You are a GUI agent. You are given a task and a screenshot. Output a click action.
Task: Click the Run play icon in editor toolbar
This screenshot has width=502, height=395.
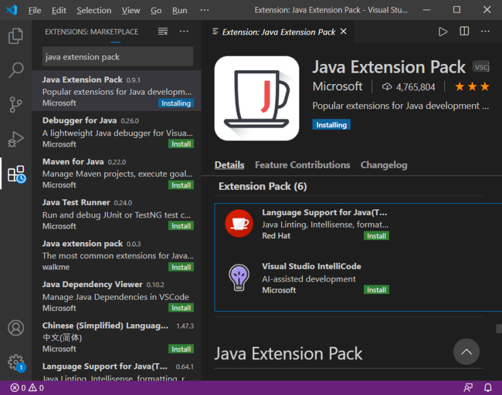tap(443, 32)
